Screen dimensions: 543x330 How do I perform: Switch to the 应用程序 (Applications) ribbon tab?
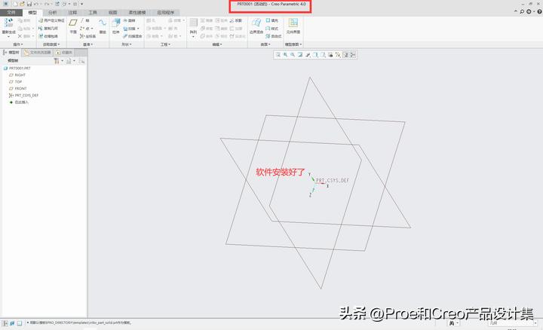[165, 13]
